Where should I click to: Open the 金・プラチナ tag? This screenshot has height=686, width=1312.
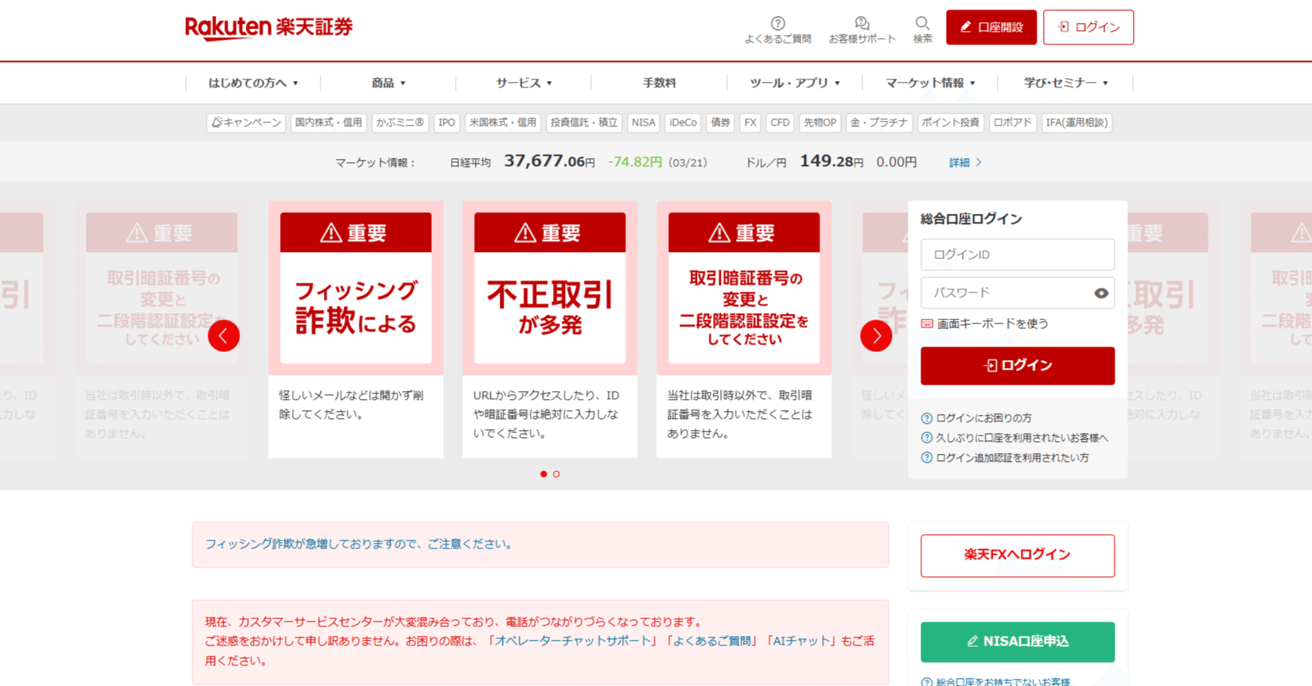point(878,122)
